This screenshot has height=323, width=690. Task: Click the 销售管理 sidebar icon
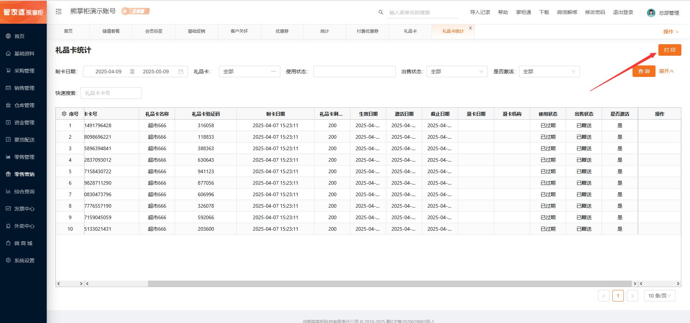pyautogui.click(x=8, y=88)
